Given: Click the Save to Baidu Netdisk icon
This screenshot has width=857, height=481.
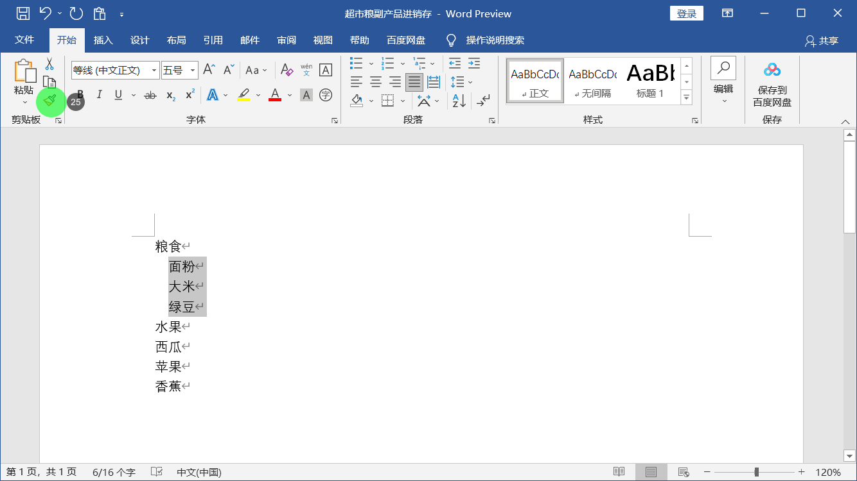Looking at the screenshot, I should pyautogui.click(x=772, y=69).
